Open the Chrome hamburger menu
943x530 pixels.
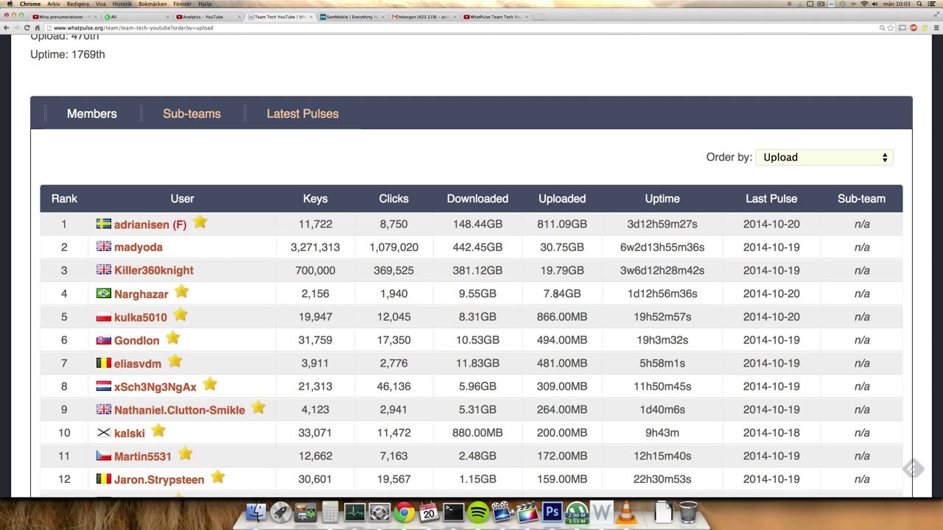point(935,28)
